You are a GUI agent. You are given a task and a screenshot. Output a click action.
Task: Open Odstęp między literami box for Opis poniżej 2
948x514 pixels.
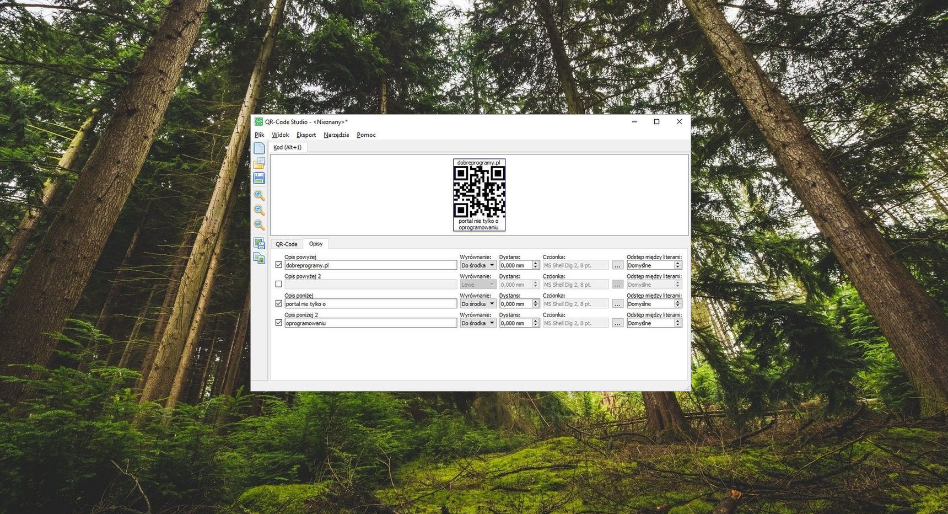(654, 323)
